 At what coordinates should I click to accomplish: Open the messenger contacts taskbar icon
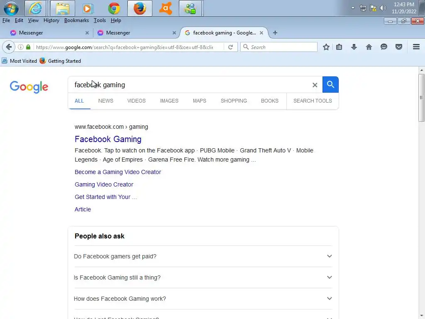[190, 8]
